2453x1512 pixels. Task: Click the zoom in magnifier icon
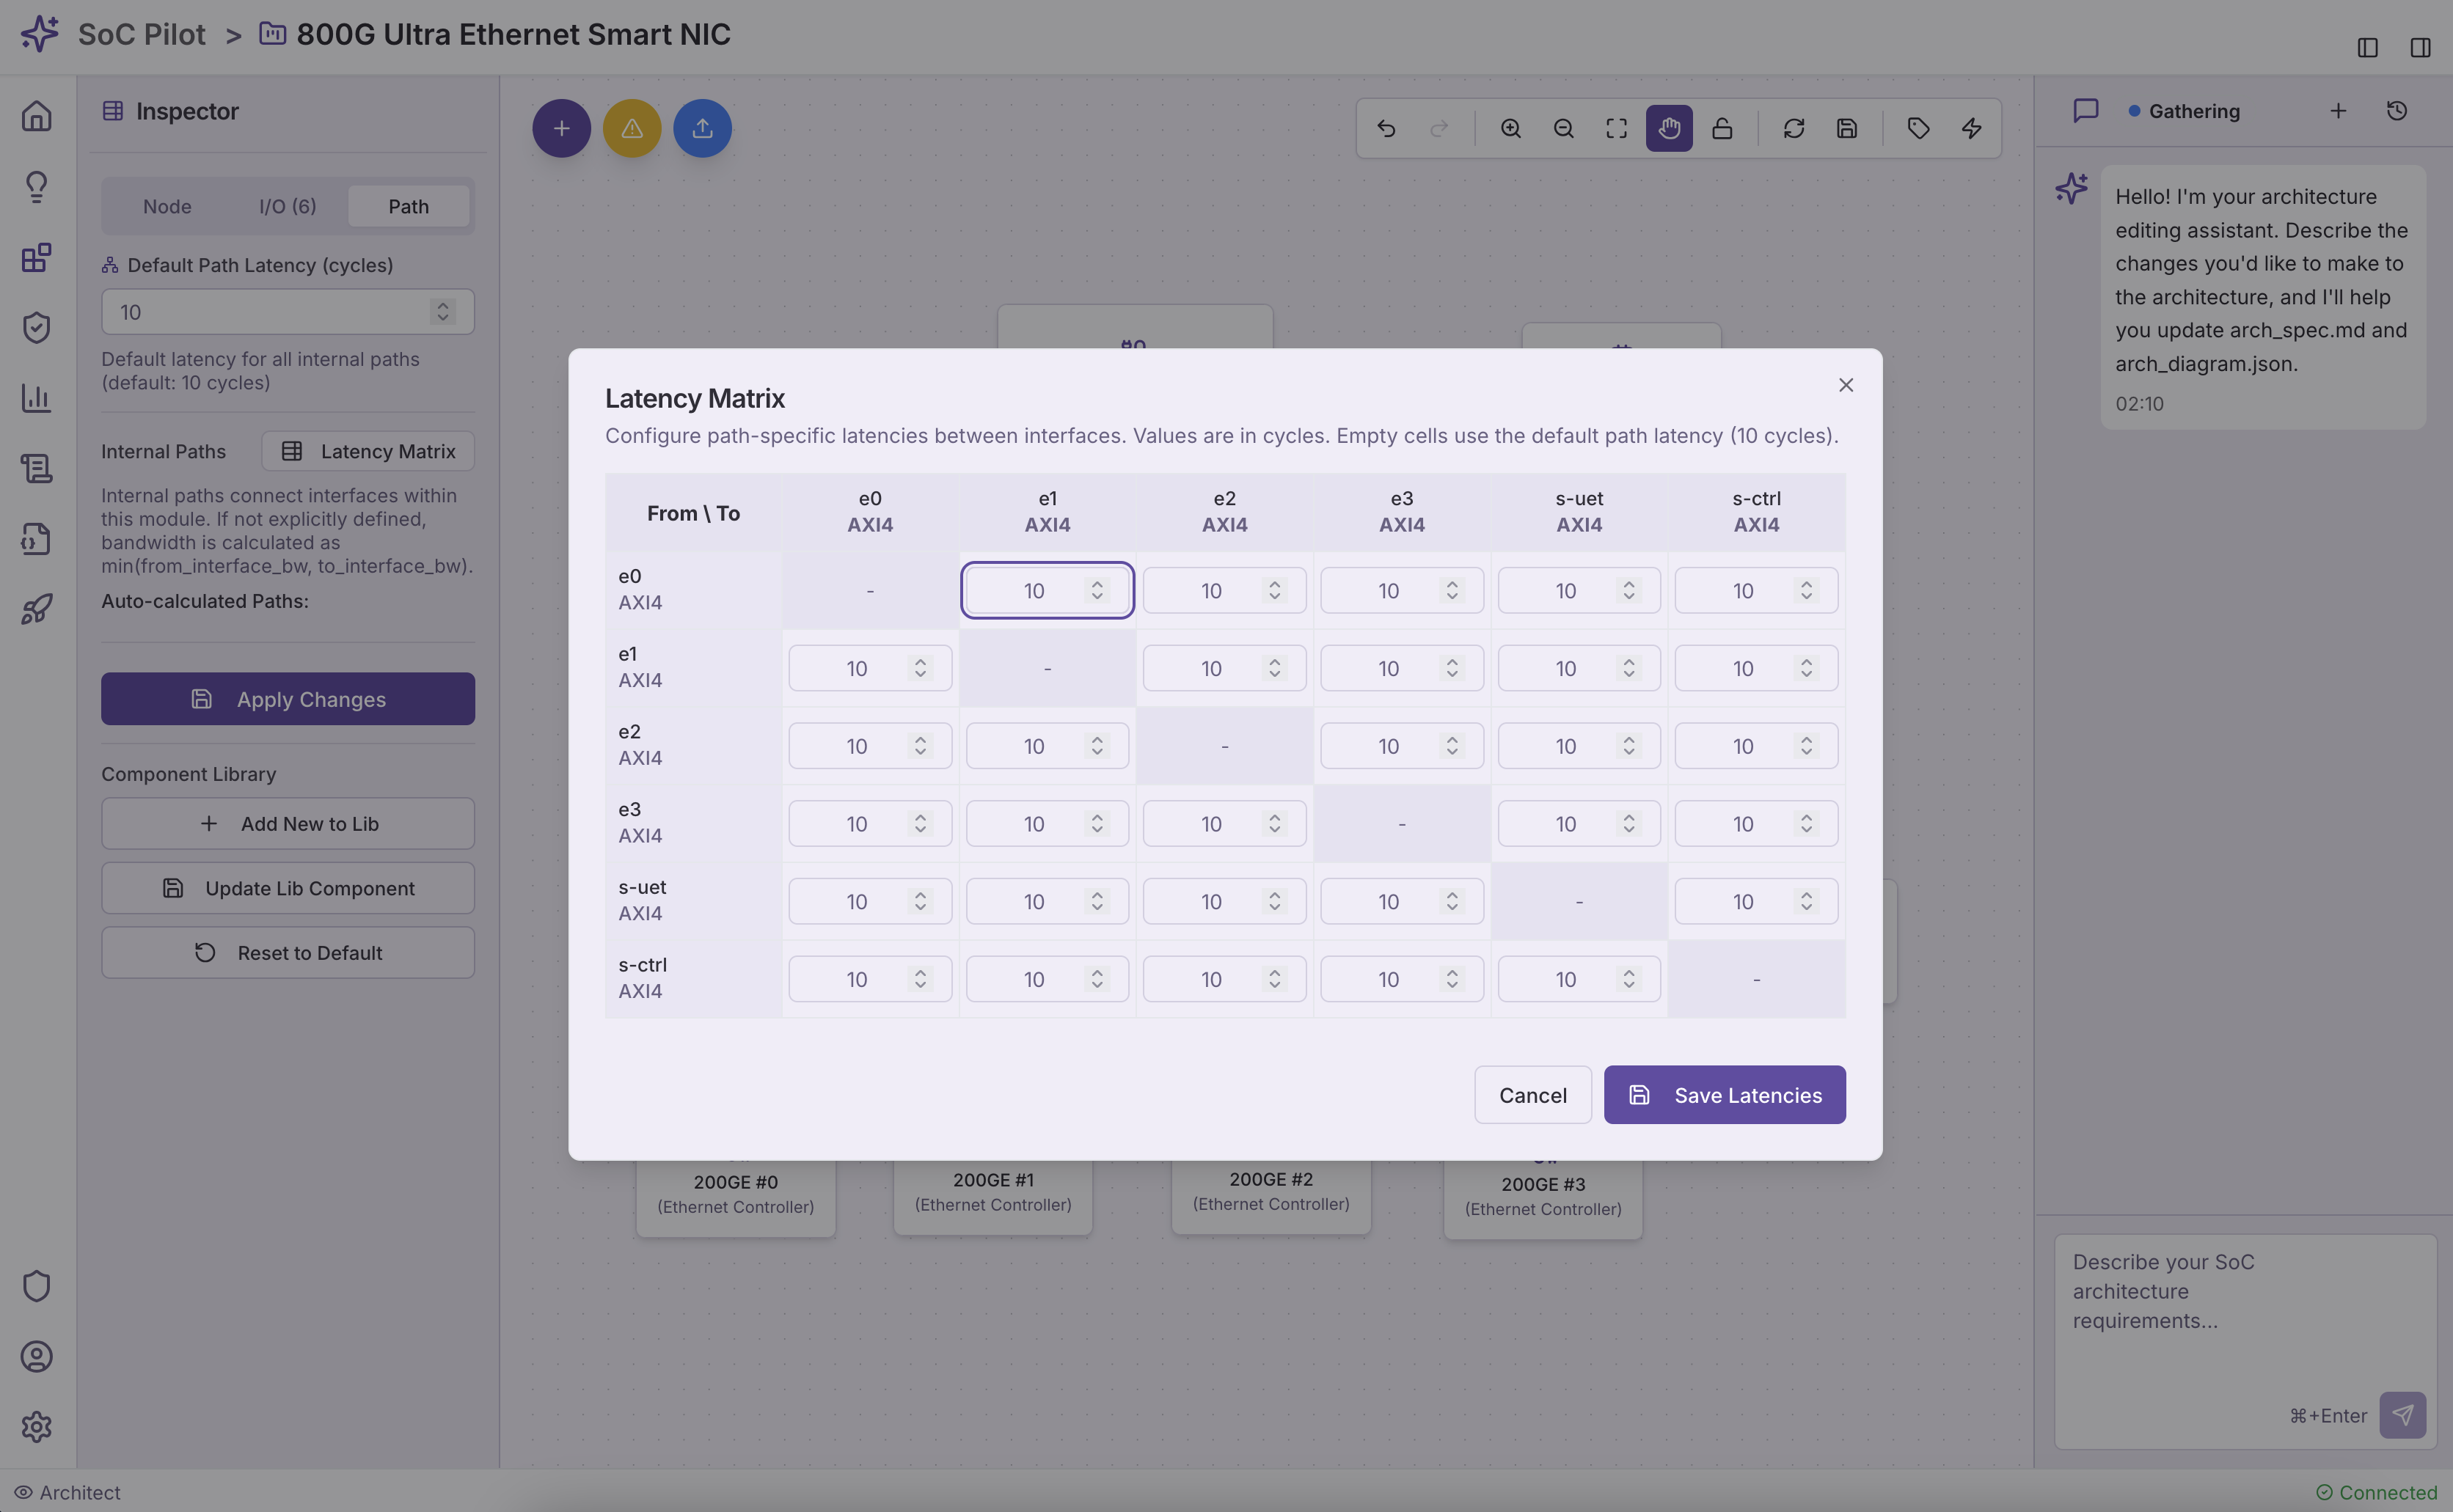(x=1510, y=128)
